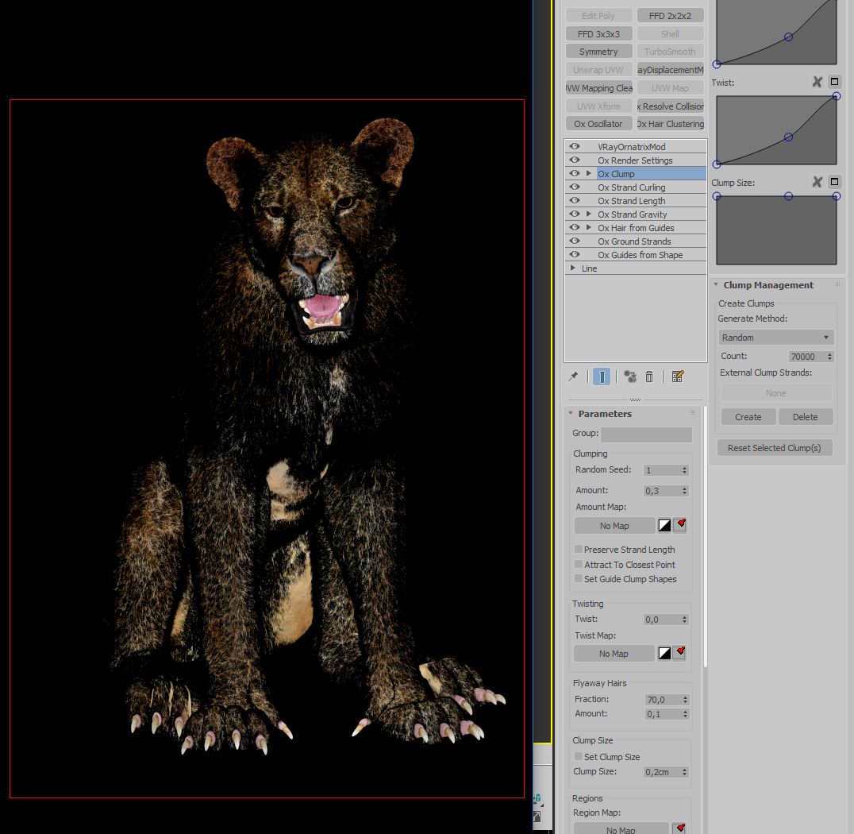
Task: Click the Amount Map red brush icon
Action: (680, 525)
